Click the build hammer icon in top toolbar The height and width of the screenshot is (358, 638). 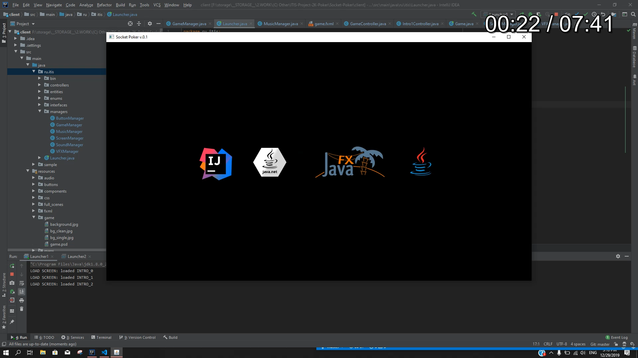[x=474, y=14]
